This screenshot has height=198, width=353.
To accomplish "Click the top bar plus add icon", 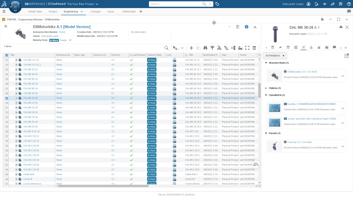I will click(324, 4).
